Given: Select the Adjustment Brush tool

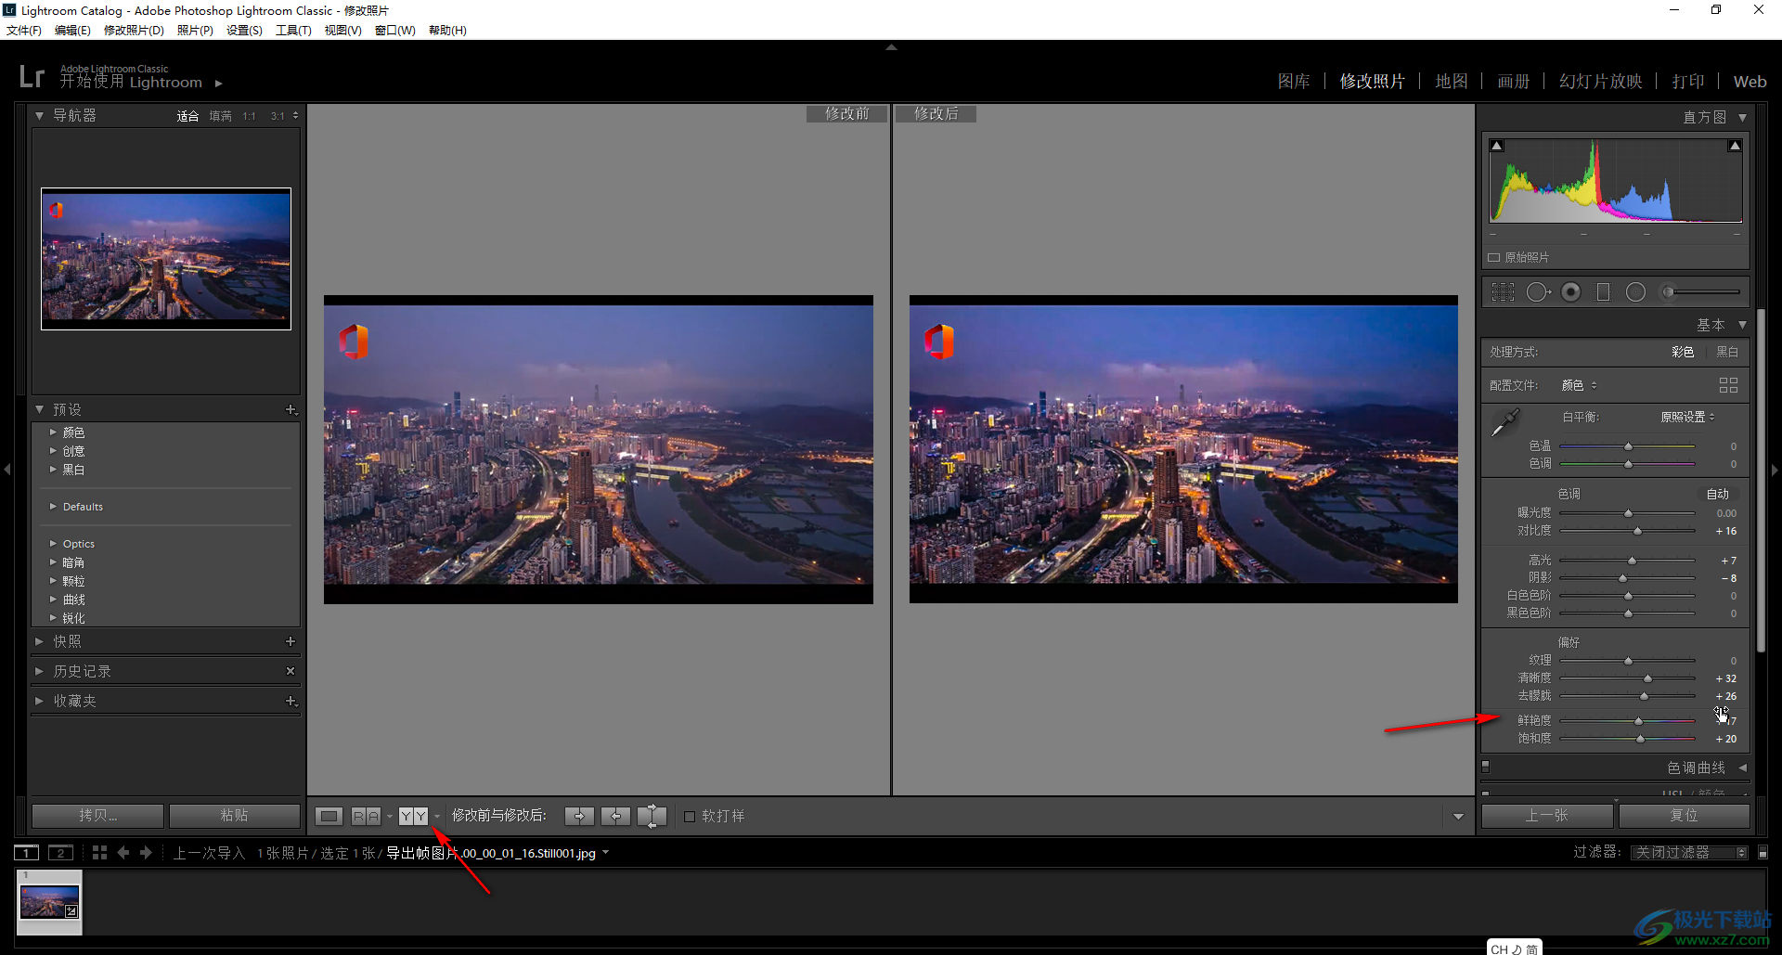Looking at the screenshot, I should coord(1700,292).
